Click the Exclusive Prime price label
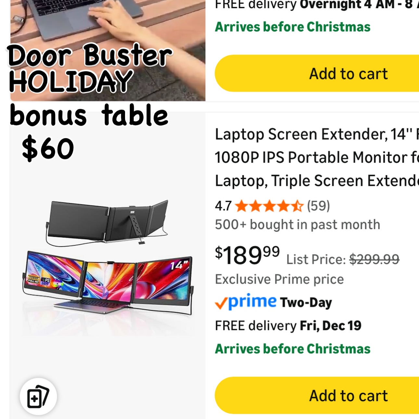The height and width of the screenshot is (419, 419). [x=279, y=279]
